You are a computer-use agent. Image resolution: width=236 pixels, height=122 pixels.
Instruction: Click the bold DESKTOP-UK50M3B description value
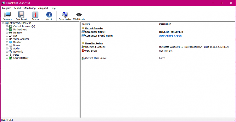171,32
